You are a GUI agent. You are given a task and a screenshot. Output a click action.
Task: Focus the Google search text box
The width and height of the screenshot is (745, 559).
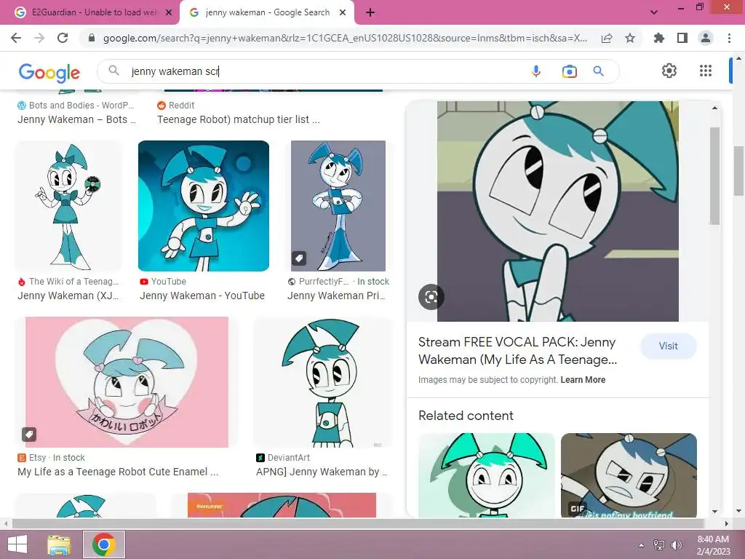323,71
